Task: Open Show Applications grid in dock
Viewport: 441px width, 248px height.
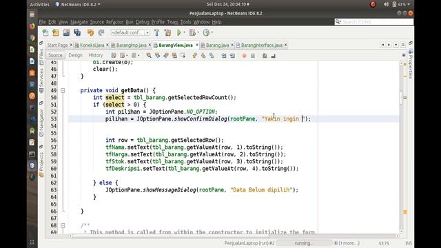Action: tap(32, 242)
